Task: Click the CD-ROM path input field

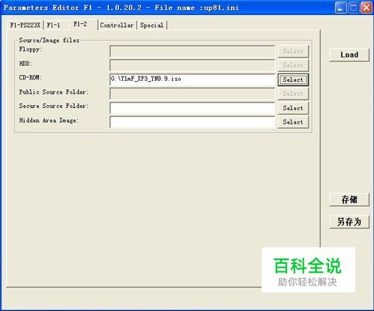Action: click(x=193, y=79)
